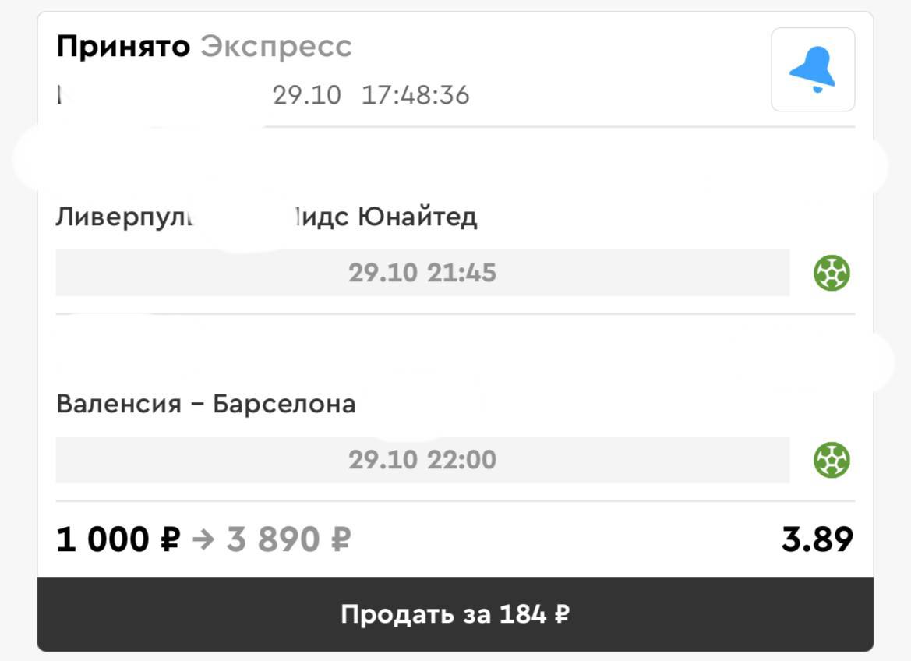Select the "Экспресс" bet type label

tap(276, 48)
